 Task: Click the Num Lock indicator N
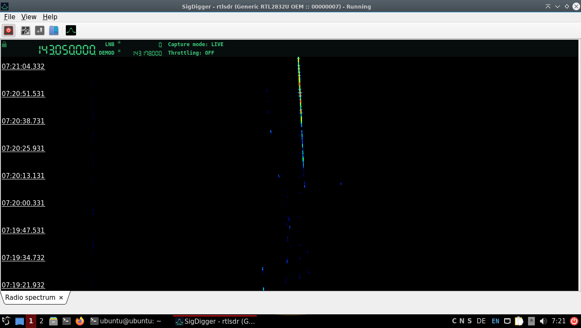462,321
